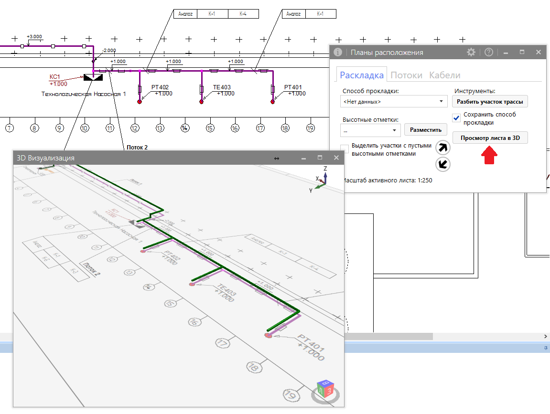Uncheck Сохранить способ прокладки checkbox
This screenshot has width=550, height=414.
(x=456, y=118)
